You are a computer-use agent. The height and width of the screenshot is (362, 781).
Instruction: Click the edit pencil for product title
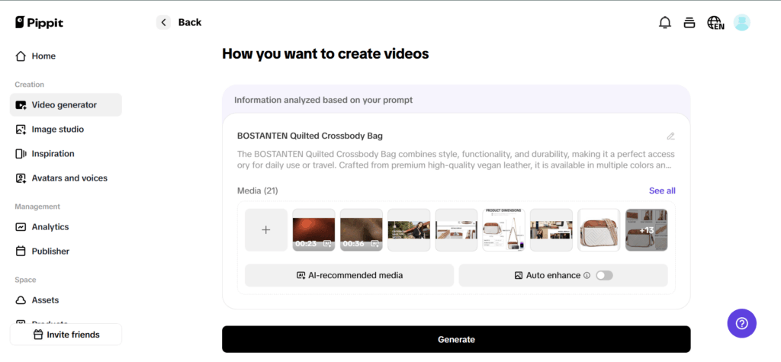[x=670, y=136]
